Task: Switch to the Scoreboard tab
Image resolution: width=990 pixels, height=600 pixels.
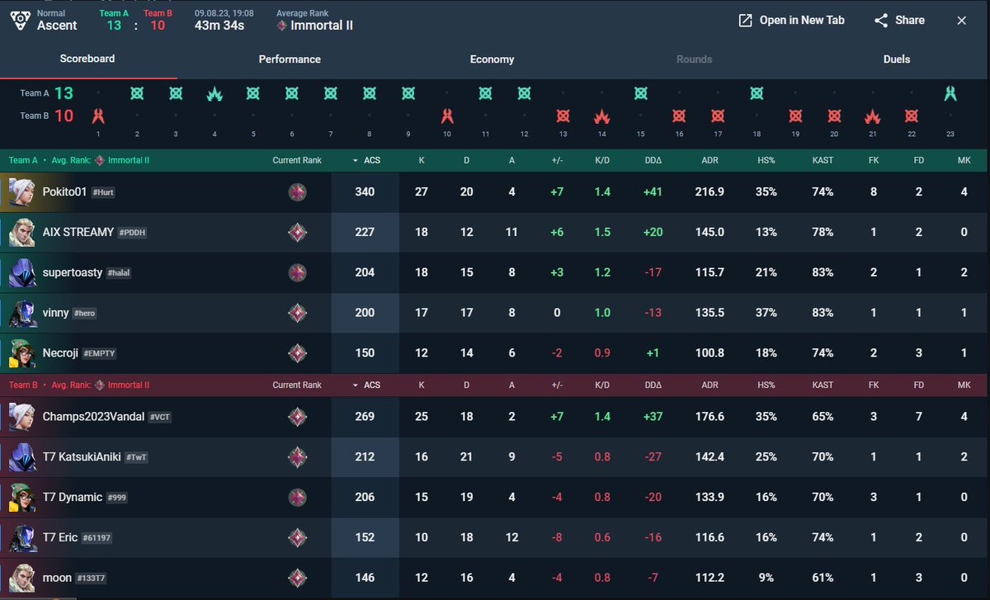Action: pos(87,59)
